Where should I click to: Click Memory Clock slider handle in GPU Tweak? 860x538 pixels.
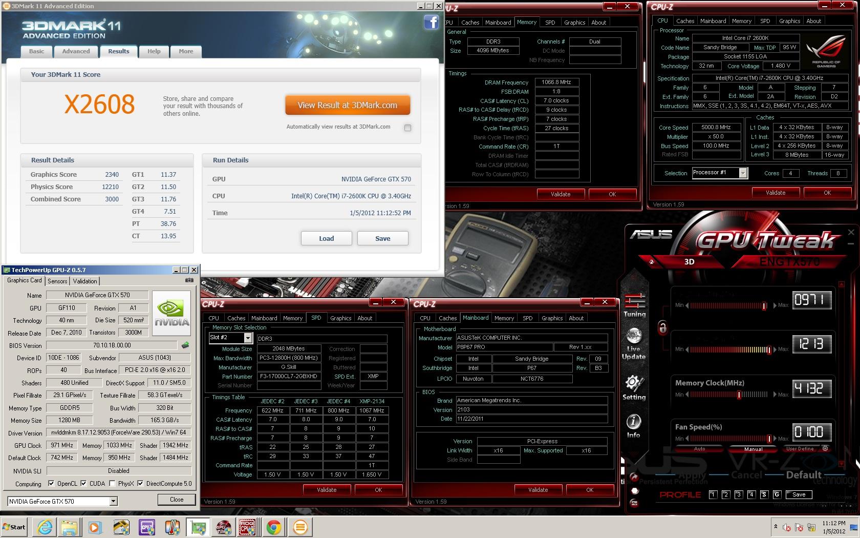(739, 395)
